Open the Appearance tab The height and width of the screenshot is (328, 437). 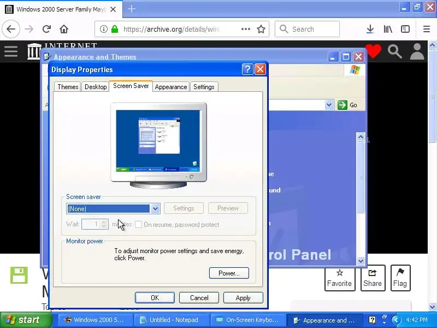pyautogui.click(x=171, y=87)
